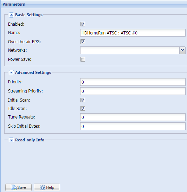Focus the Name text field

pyautogui.click(x=133, y=33)
